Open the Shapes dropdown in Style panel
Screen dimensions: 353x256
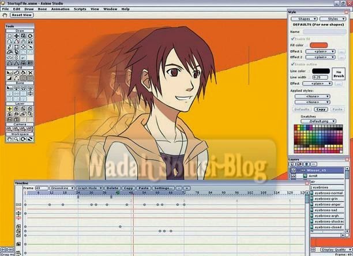[x=304, y=19]
